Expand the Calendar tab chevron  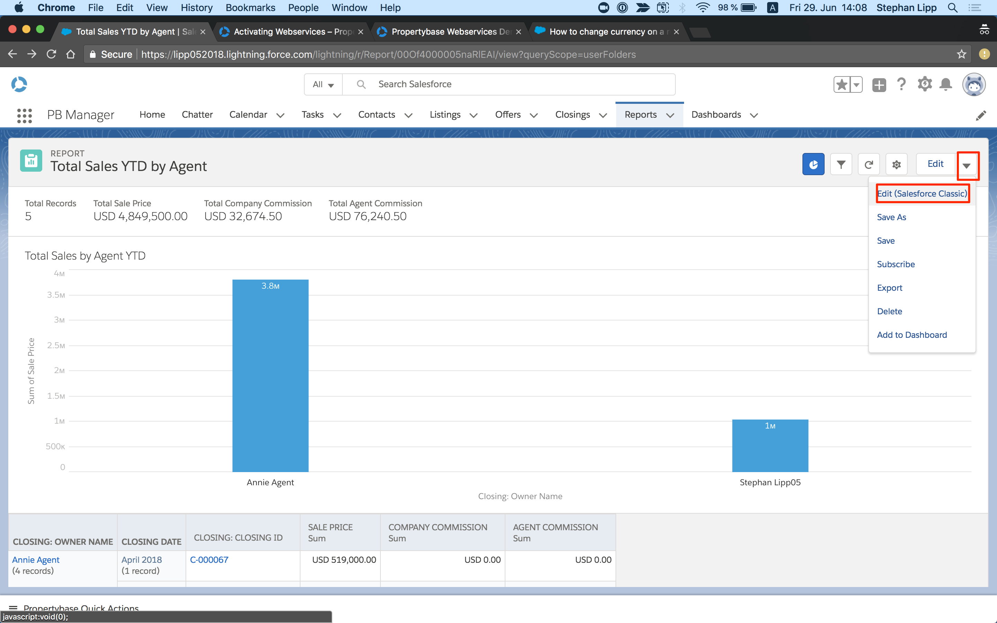(280, 115)
